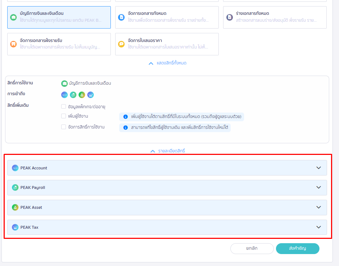
Task: Click purple icon on ร่างเอกสารทั้งหมด card
Action: tap(229, 17)
